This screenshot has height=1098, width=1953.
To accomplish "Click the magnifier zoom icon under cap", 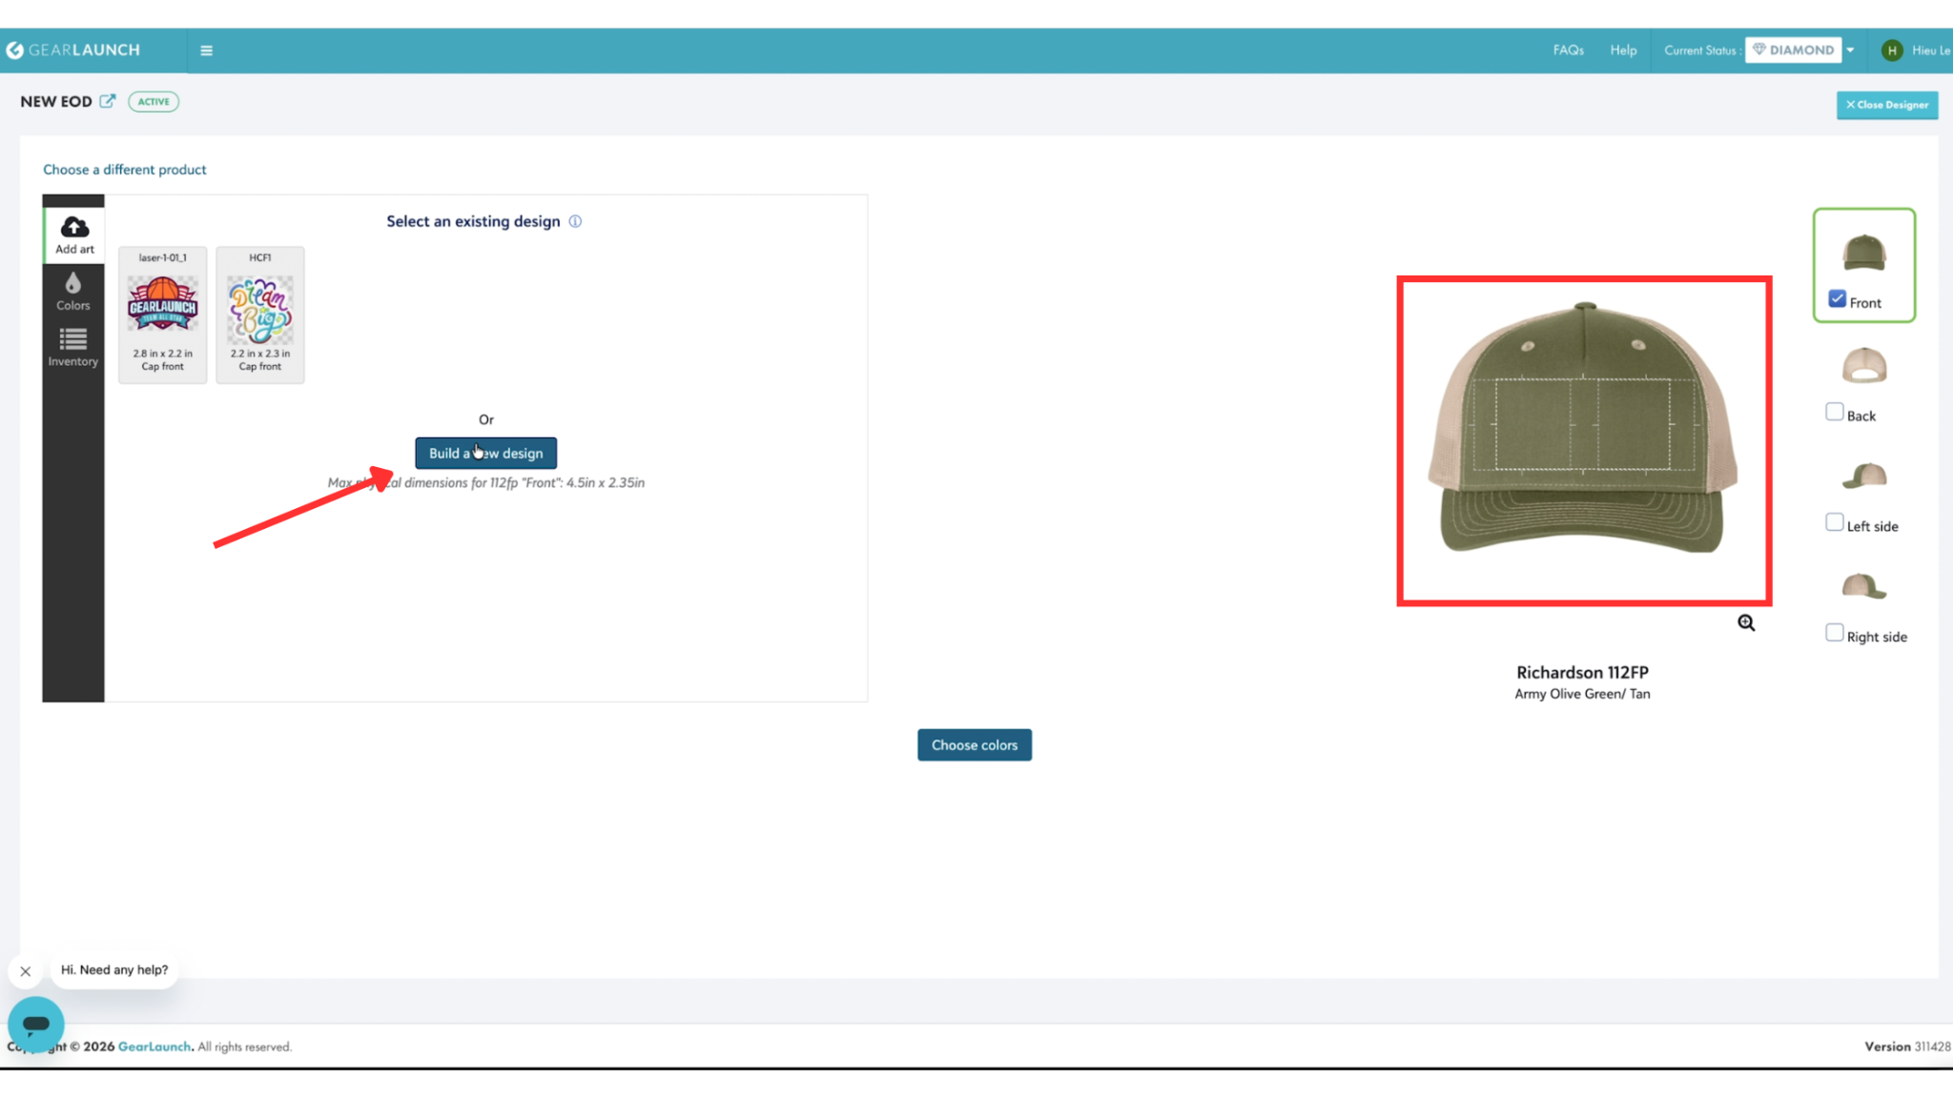I will tap(1746, 622).
